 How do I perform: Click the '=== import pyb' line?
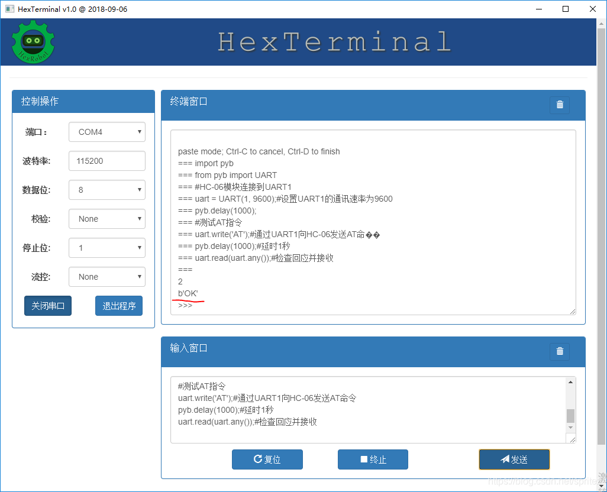[205, 163]
